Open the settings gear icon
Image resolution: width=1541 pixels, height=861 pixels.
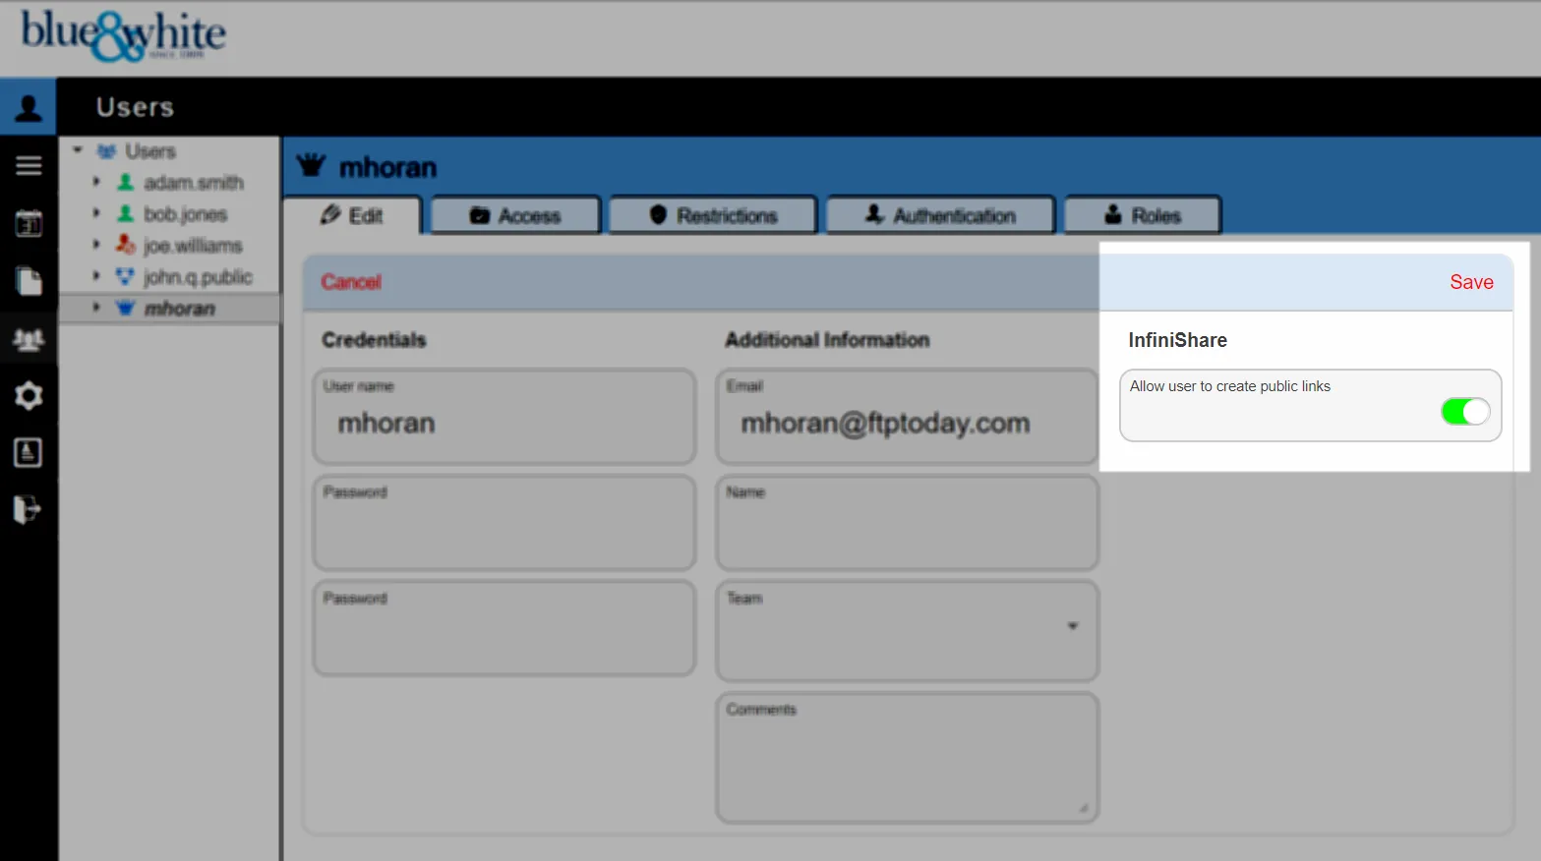(29, 395)
